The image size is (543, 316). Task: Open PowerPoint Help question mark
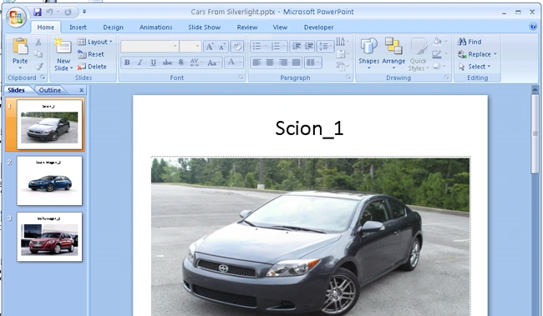[x=533, y=27]
